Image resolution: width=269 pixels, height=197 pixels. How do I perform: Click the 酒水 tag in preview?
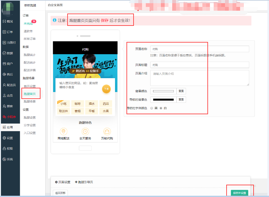click(92, 104)
